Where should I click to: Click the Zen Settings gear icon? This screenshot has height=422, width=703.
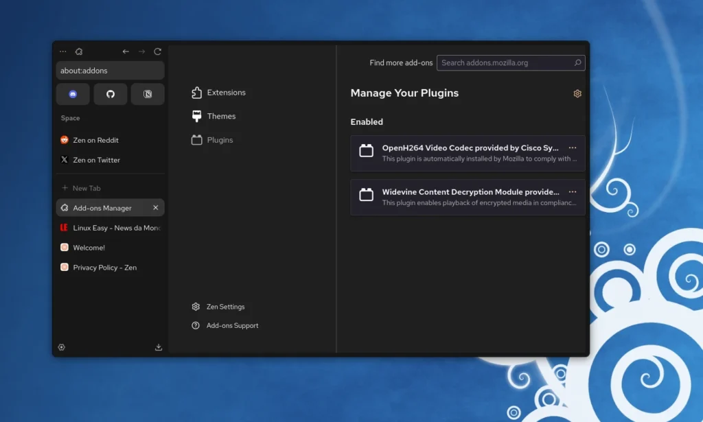click(196, 307)
